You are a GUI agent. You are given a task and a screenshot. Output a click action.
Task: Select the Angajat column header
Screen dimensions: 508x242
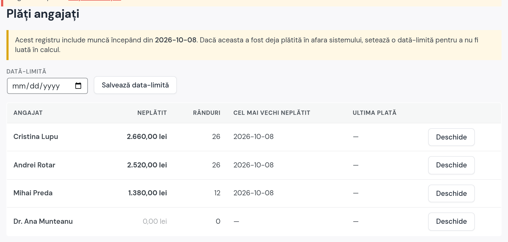(x=28, y=113)
